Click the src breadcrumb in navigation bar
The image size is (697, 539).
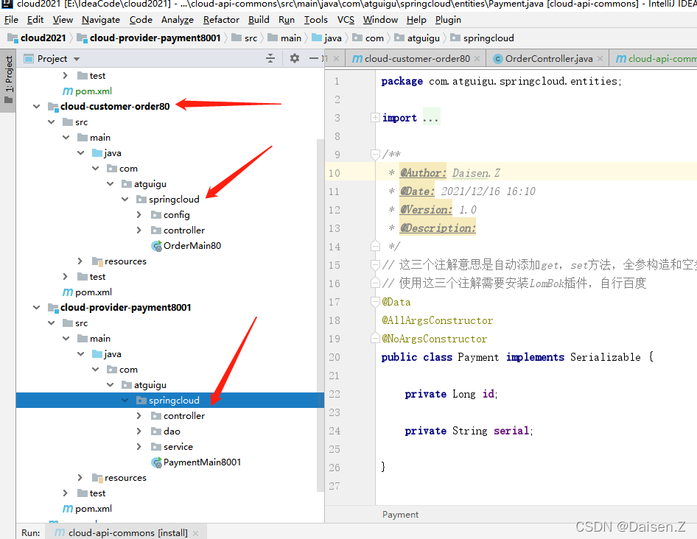pyautogui.click(x=245, y=38)
